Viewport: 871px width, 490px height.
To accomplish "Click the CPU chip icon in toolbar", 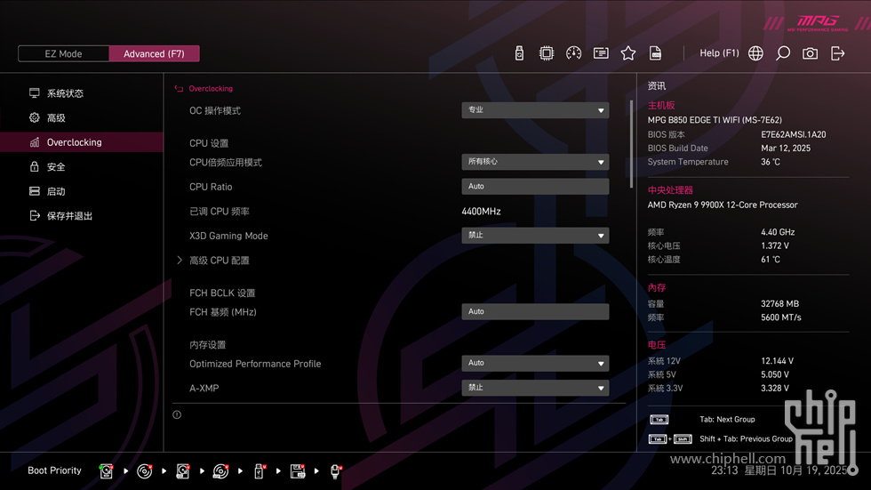I will pyautogui.click(x=547, y=53).
